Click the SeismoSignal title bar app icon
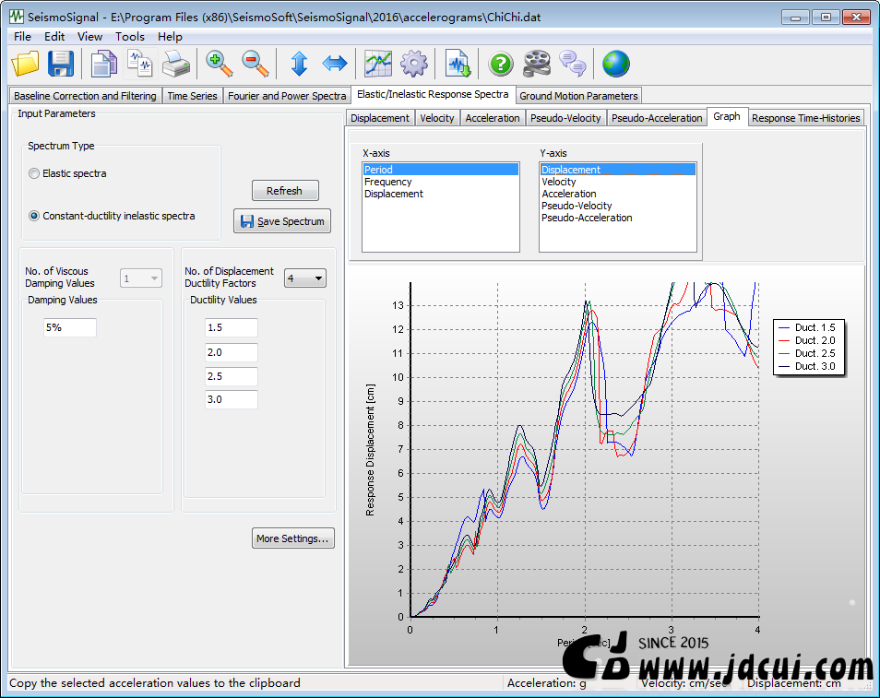 (17, 17)
